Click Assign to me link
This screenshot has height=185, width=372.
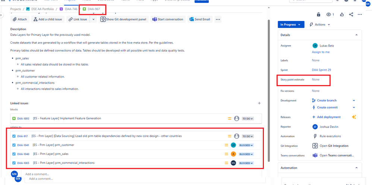(x=321, y=52)
